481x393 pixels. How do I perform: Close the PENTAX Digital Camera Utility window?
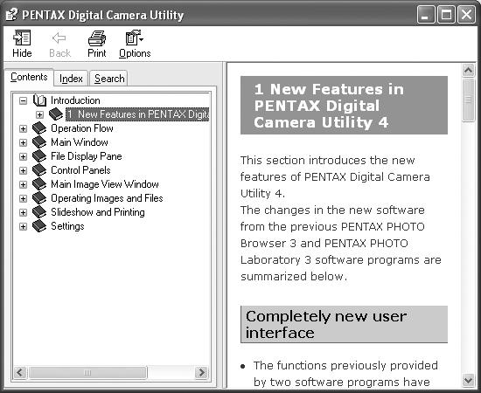[x=466, y=15]
